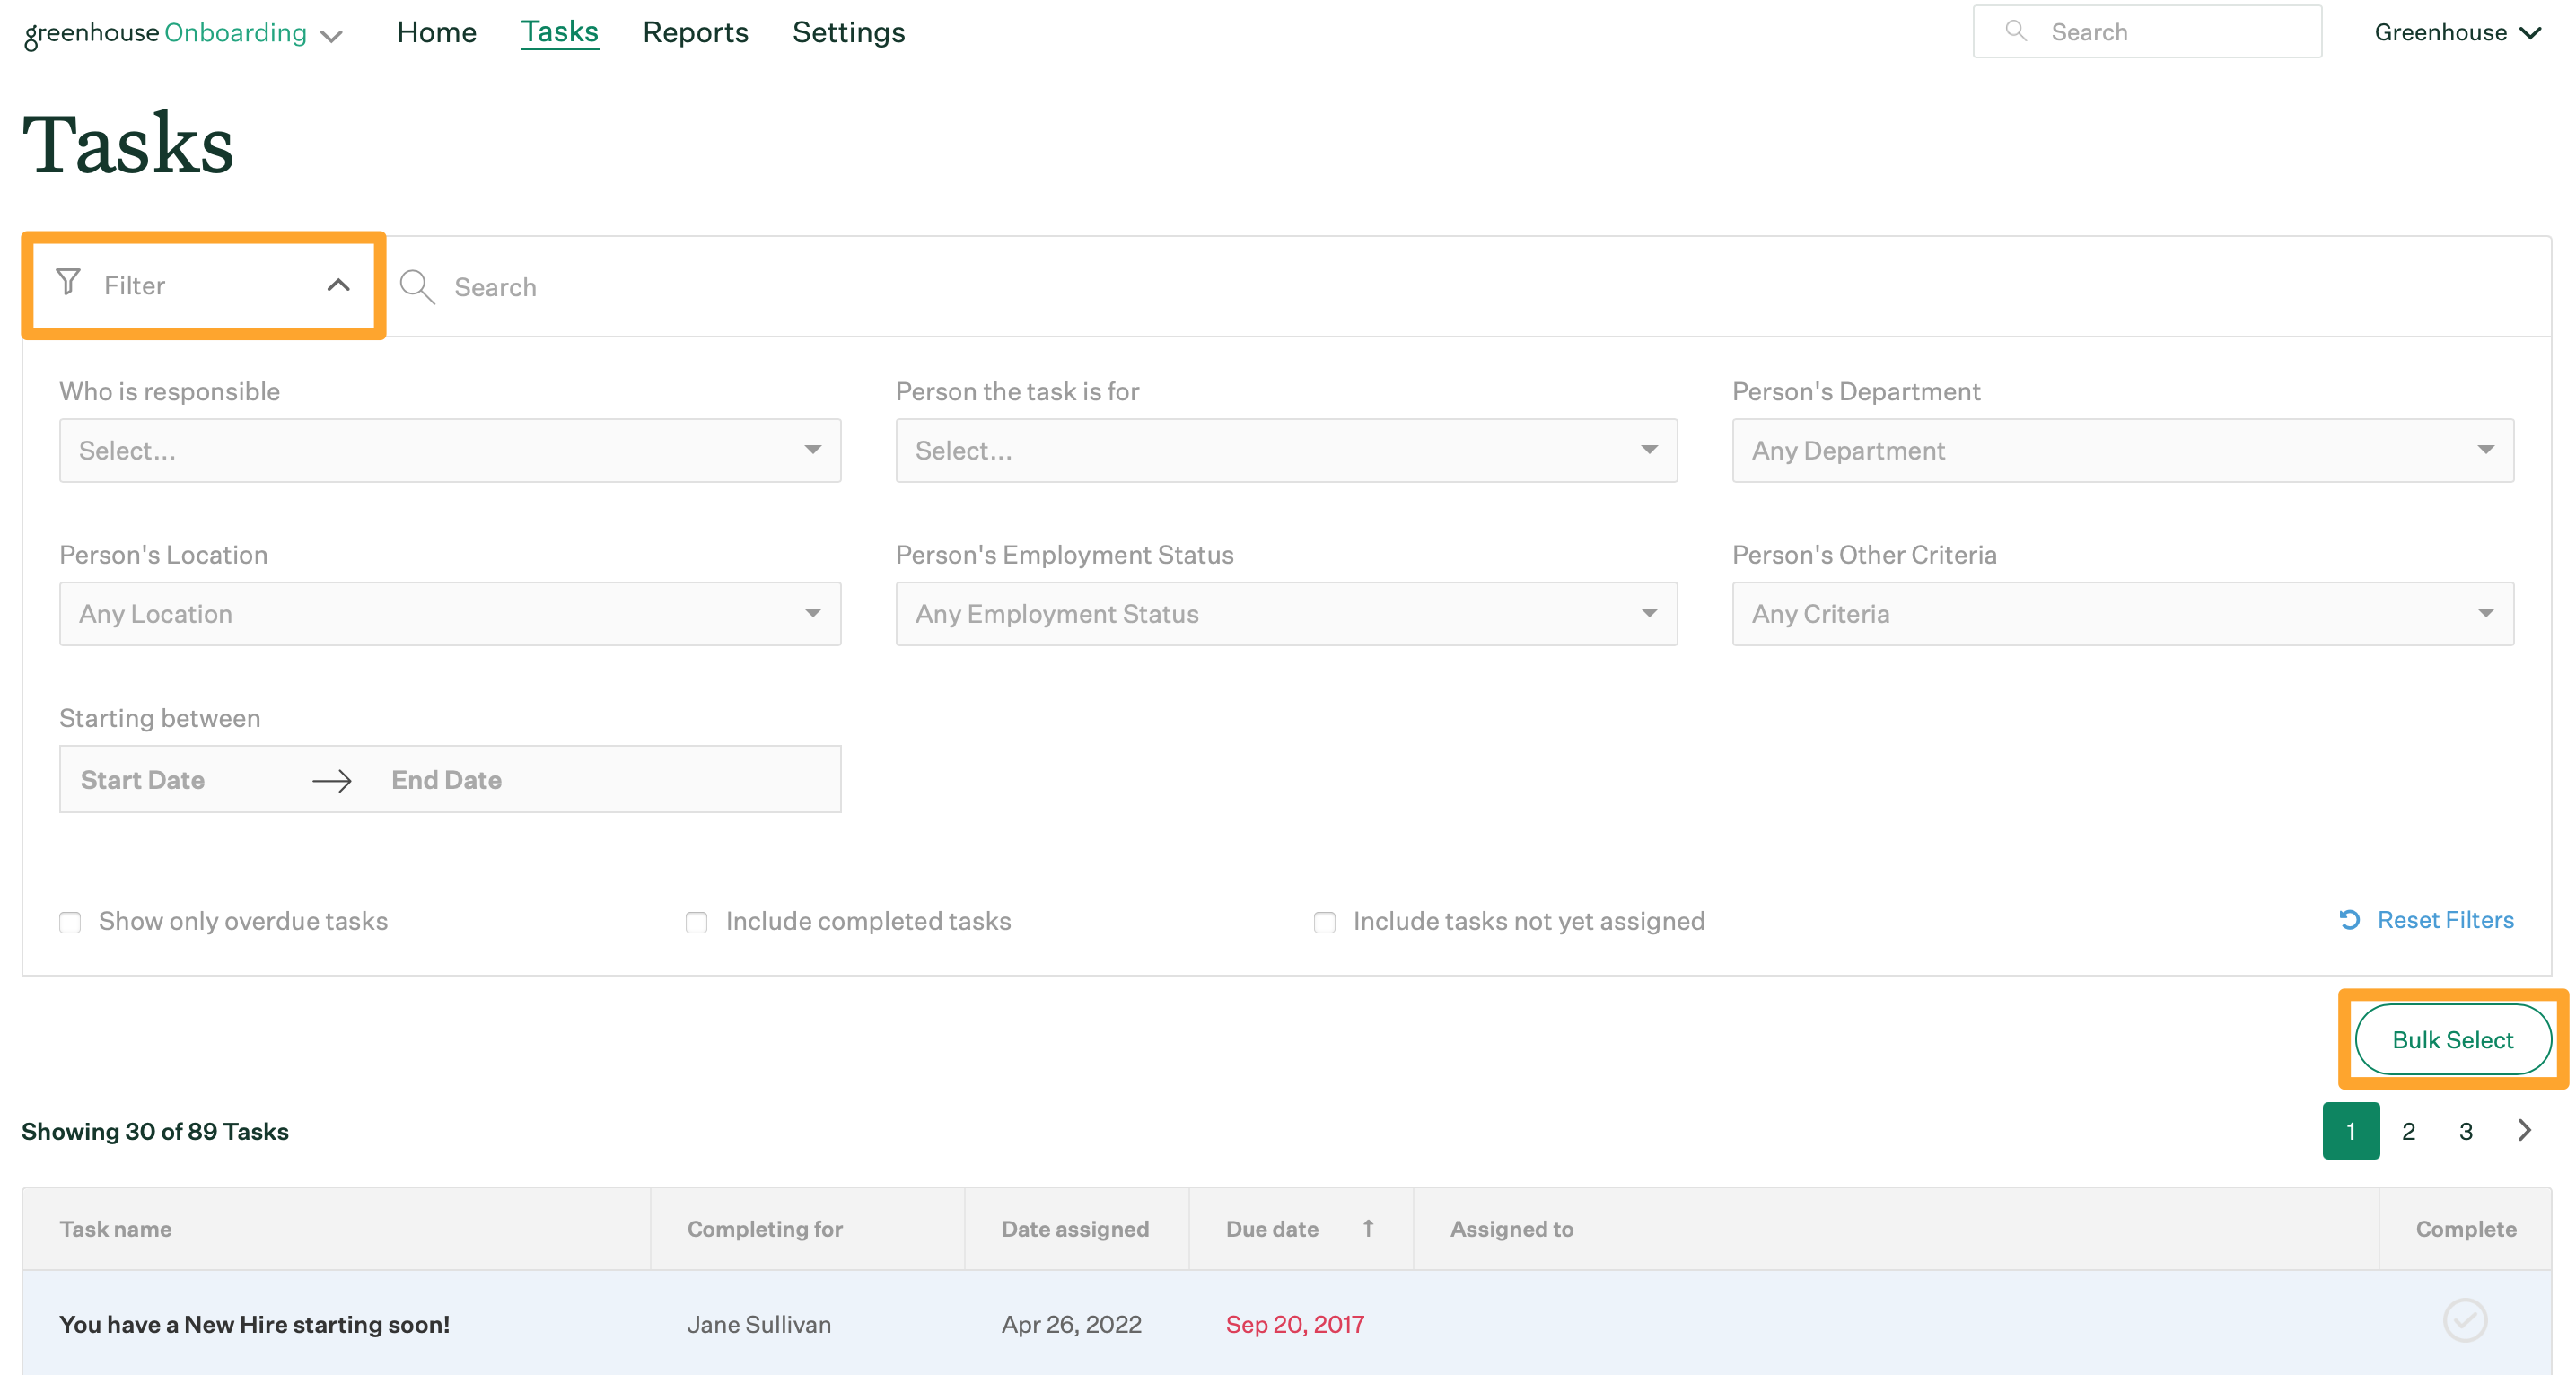Viewport: 2576px width, 1375px height.
Task: Click the Start Date field
Action: pyautogui.click(x=143, y=780)
